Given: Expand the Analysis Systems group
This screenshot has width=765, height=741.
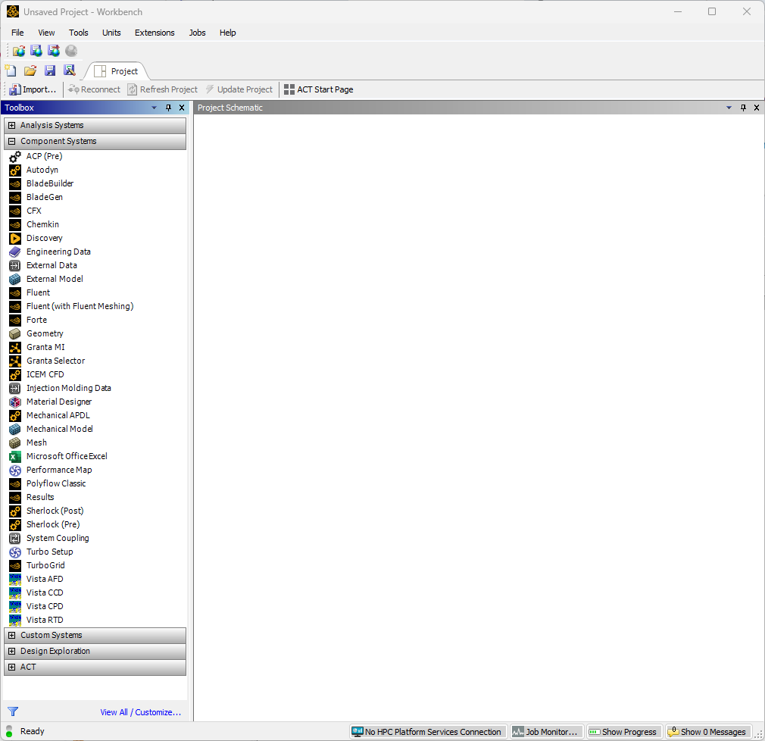Looking at the screenshot, I should point(11,126).
